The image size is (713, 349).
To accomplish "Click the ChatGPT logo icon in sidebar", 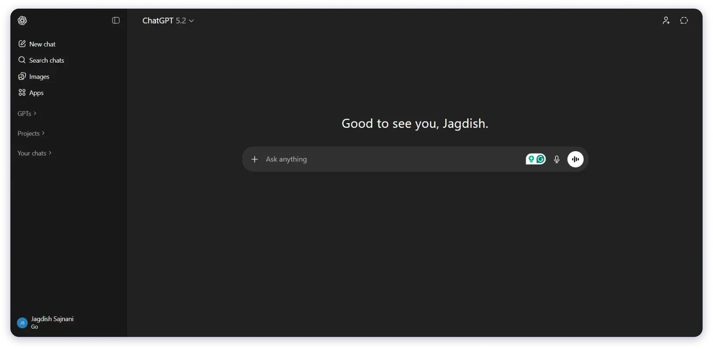I will (22, 21).
